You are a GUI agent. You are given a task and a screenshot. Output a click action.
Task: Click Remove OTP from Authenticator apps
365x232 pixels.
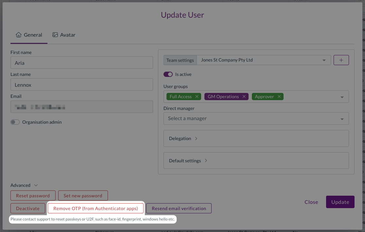[96, 208]
